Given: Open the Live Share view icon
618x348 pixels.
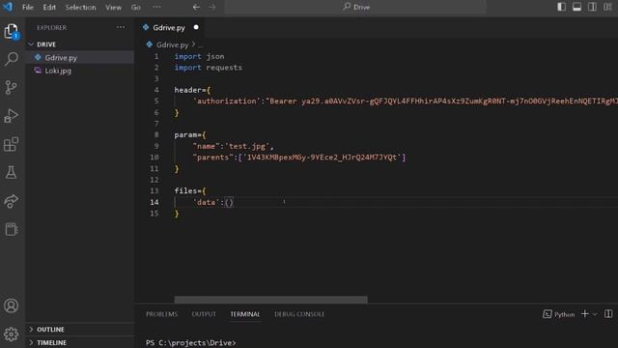Looking at the screenshot, I should click(11, 201).
